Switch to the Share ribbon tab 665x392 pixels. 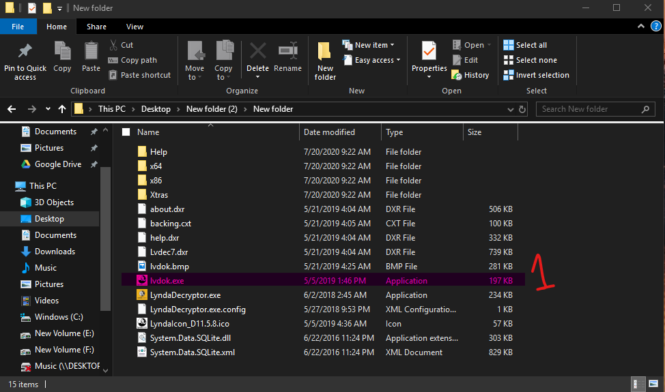click(x=96, y=27)
